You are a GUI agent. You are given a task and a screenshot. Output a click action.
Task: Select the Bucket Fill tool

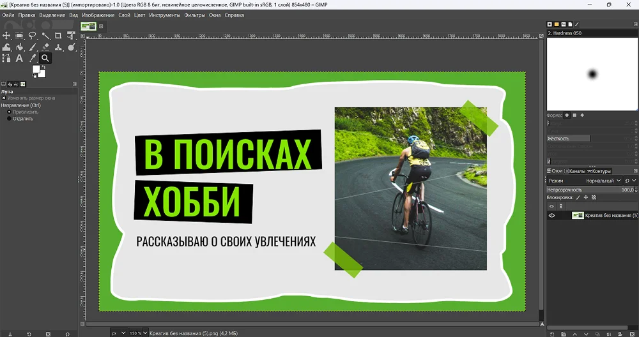pyautogui.click(x=20, y=47)
